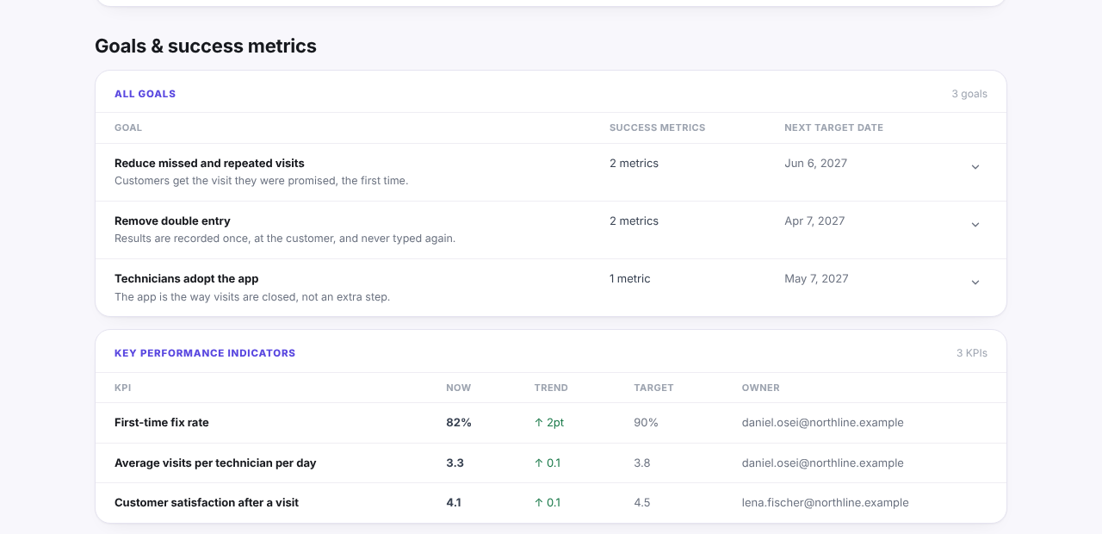The height and width of the screenshot is (534, 1102).
Task: Select the Remove double entry goal title
Action: (172, 220)
